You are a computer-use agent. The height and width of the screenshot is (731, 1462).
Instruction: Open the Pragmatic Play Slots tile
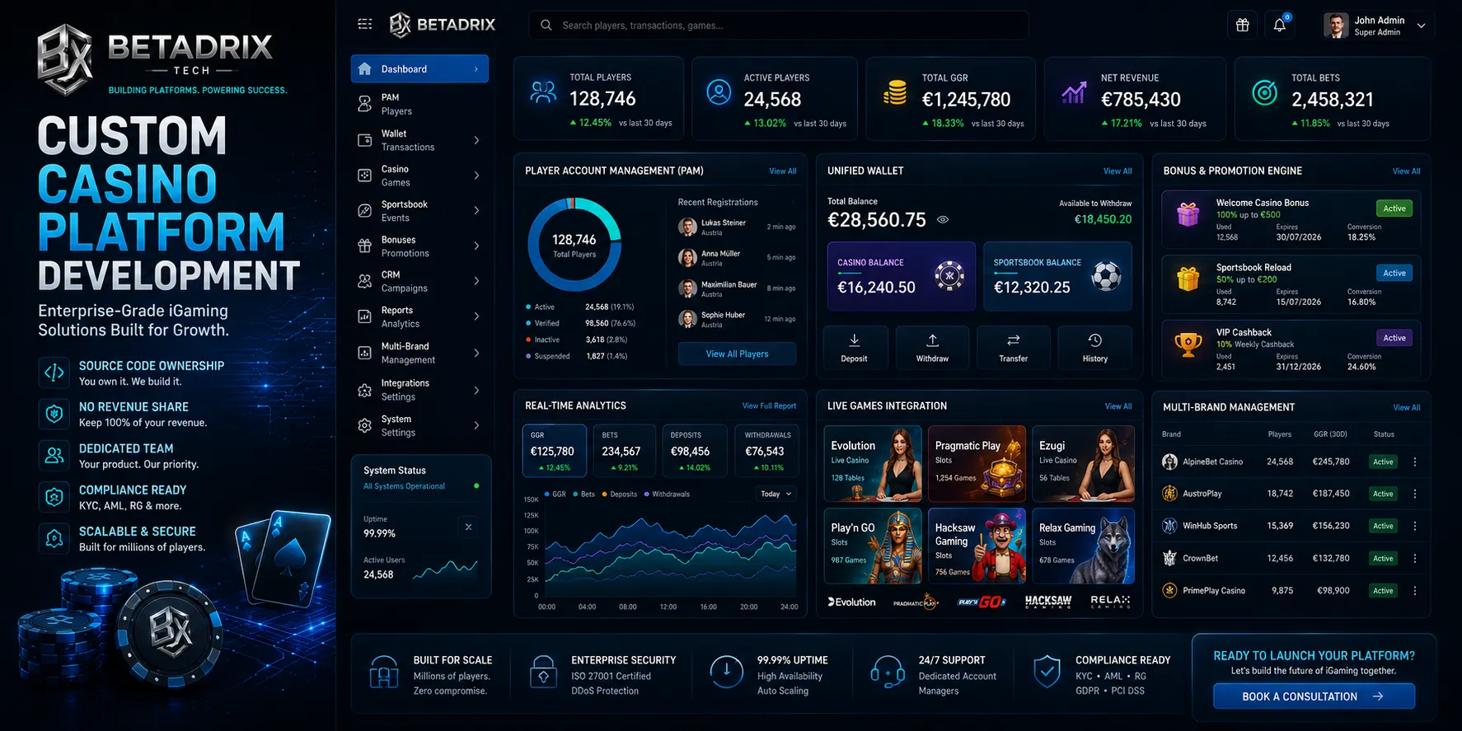pyautogui.click(x=977, y=464)
